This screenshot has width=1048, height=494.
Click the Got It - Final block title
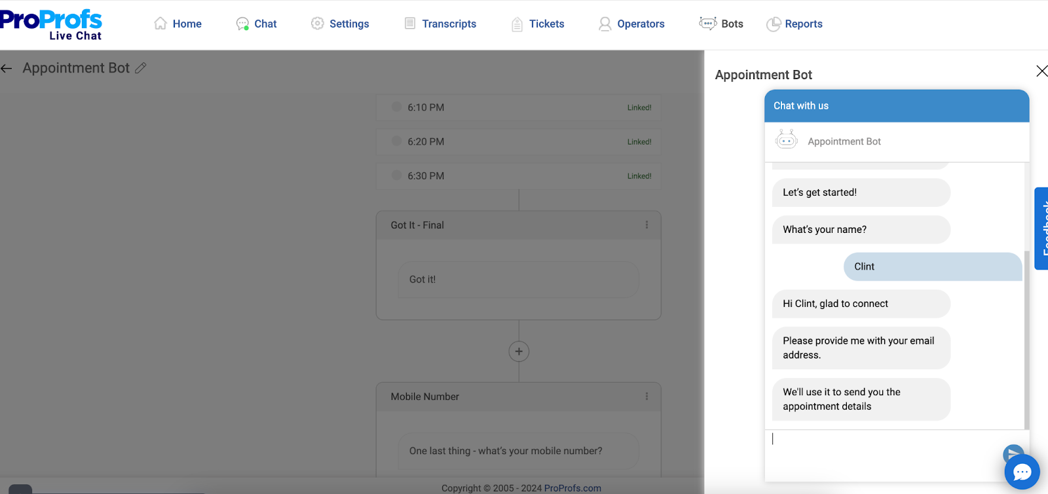pos(417,225)
